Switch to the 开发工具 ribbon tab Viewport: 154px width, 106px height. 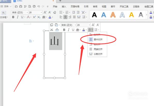tap(124, 7)
